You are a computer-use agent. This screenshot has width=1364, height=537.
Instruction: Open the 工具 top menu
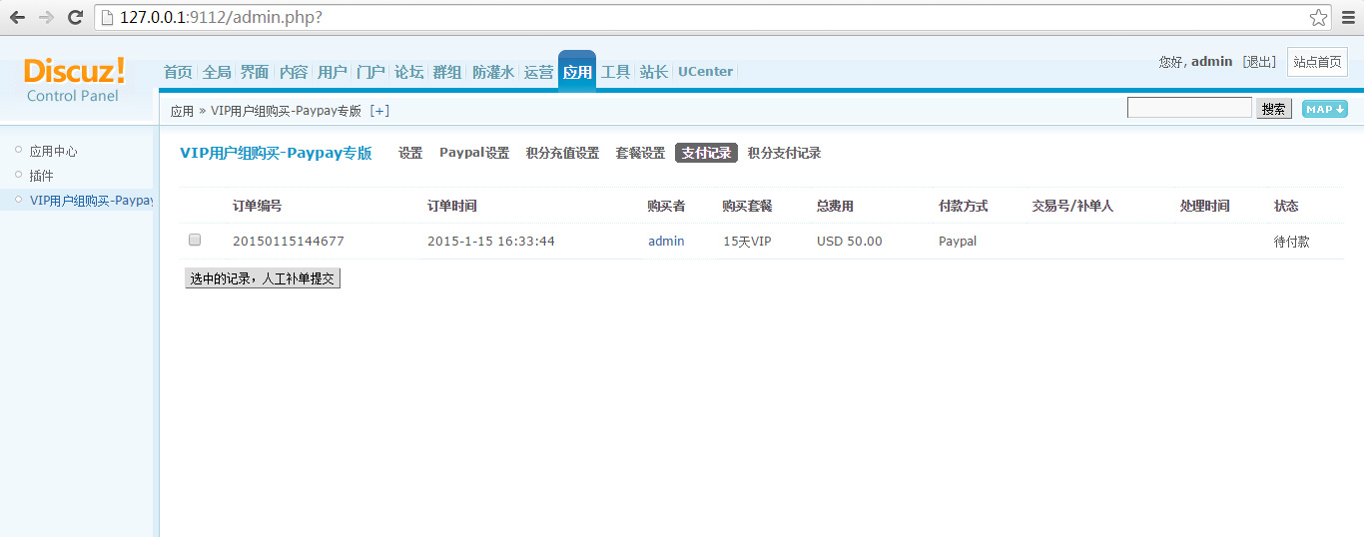tap(615, 72)
